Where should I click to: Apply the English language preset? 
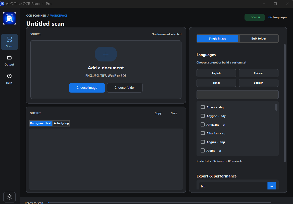[216, 73]
